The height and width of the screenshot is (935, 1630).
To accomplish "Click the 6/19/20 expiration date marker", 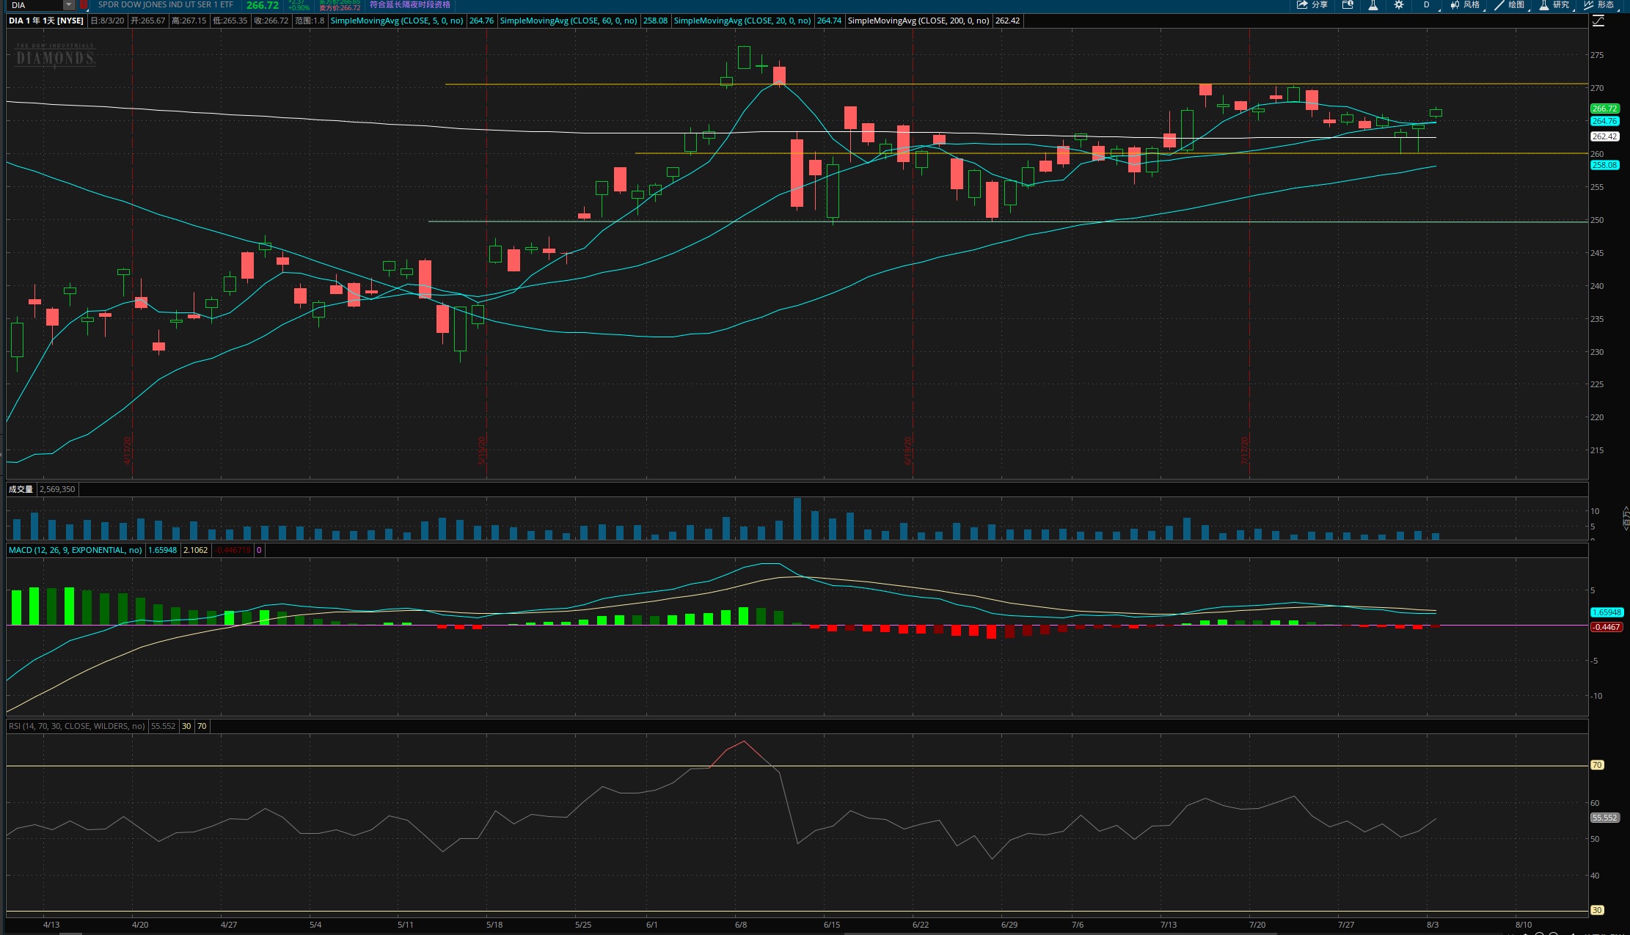I will tap(908, 451).
